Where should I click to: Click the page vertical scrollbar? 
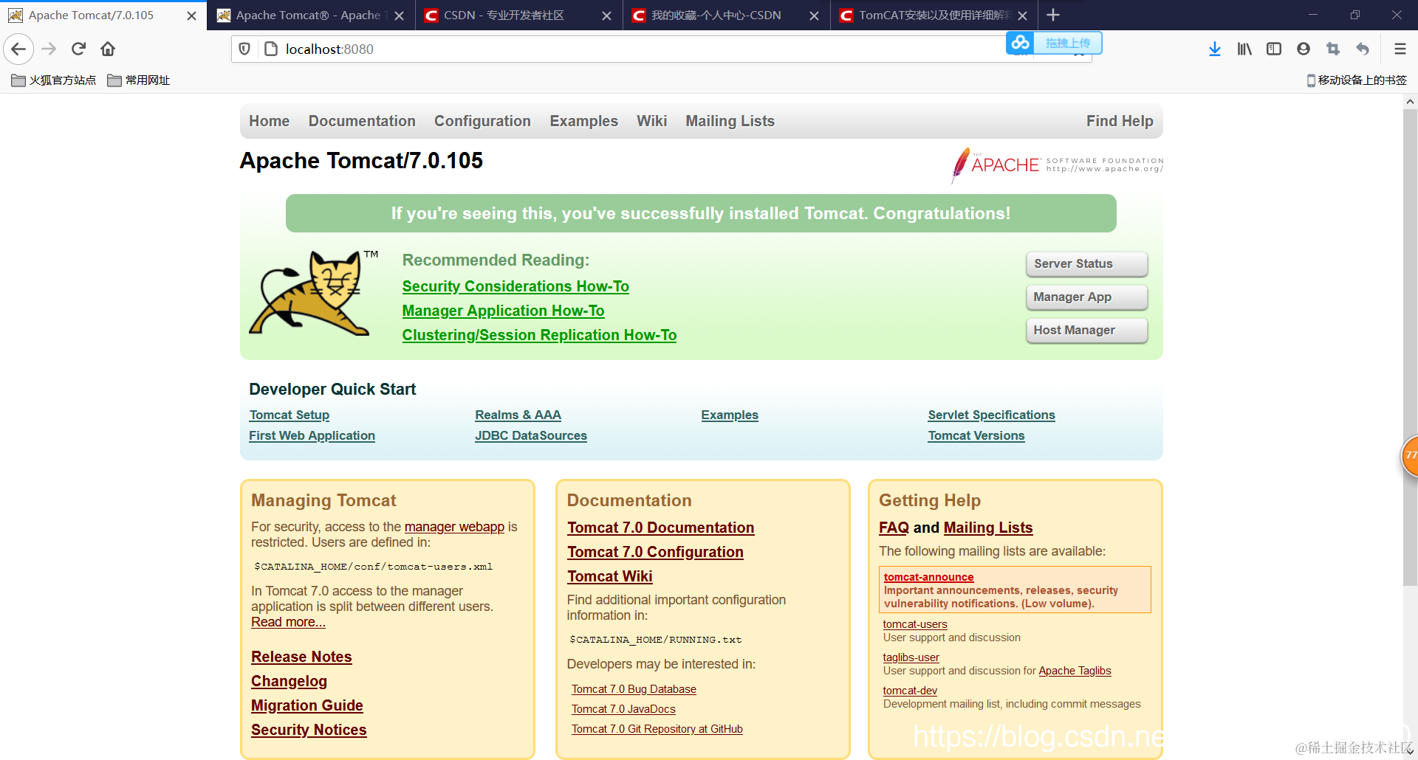pos(1410,347)
